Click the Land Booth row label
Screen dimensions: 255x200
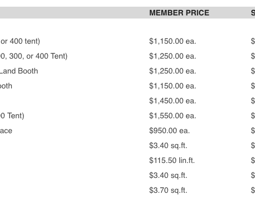pos(19,71)
